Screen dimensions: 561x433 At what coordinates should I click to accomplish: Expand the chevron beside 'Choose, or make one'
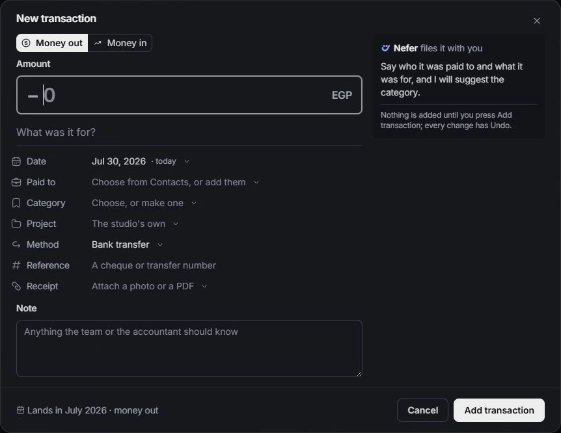[194, 203]
